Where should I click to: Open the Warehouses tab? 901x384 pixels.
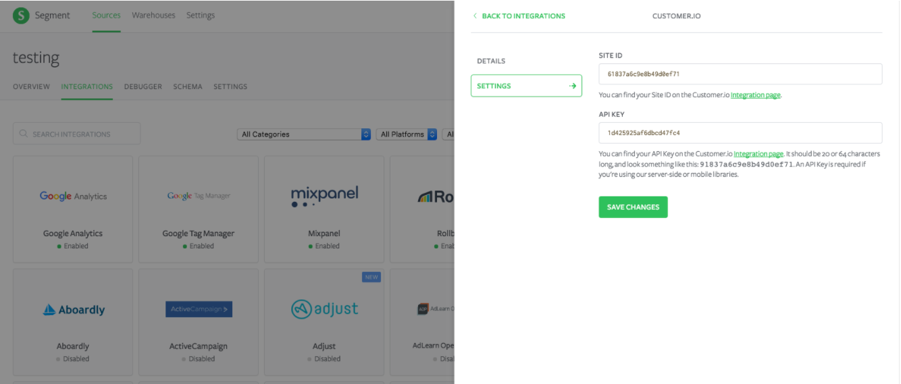(x=153, y=15)
